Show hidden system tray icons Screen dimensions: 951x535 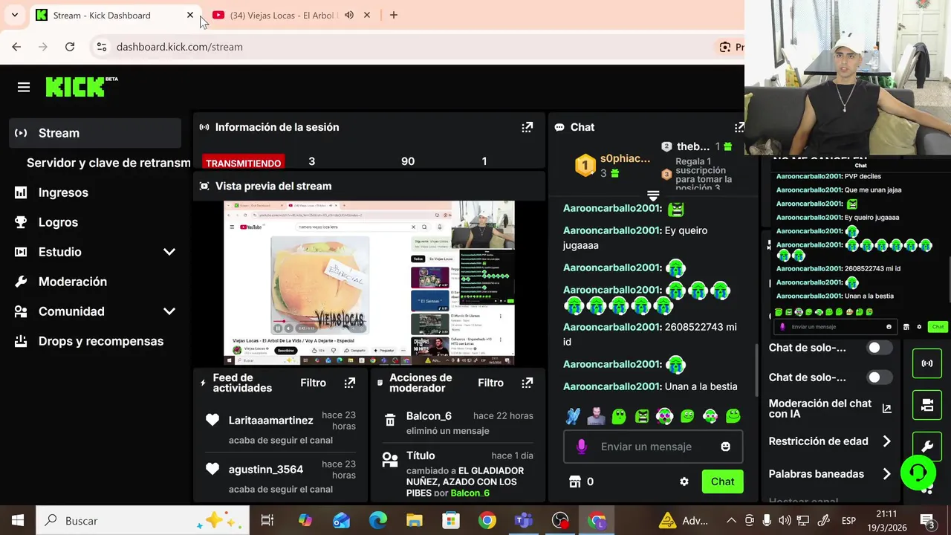[x=731, y=520]
